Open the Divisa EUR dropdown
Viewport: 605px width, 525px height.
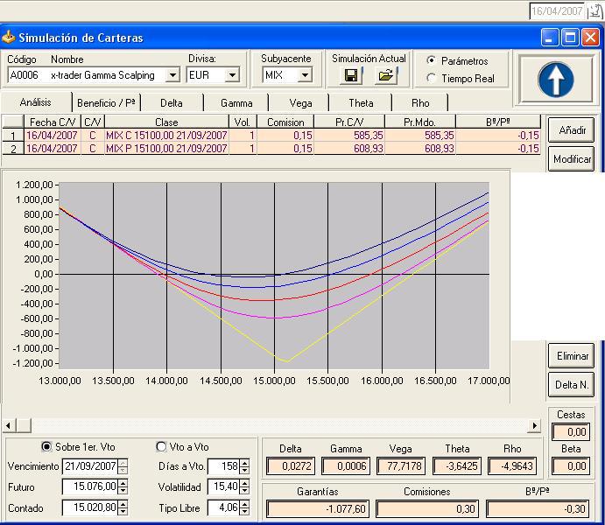pyautogui.click(x=232, y=75)
